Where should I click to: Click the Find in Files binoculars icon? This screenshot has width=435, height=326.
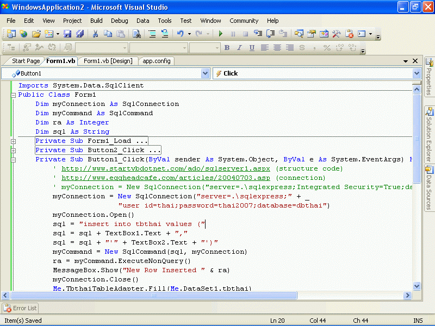click(x=136, y=34)
